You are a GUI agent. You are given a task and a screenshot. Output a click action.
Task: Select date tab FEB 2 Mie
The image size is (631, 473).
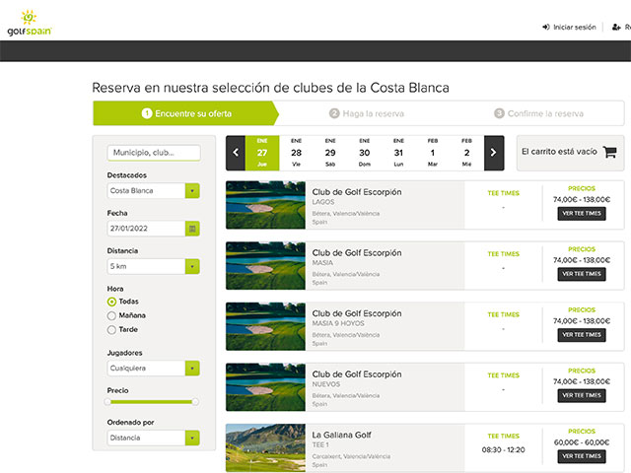pos(466,153)
